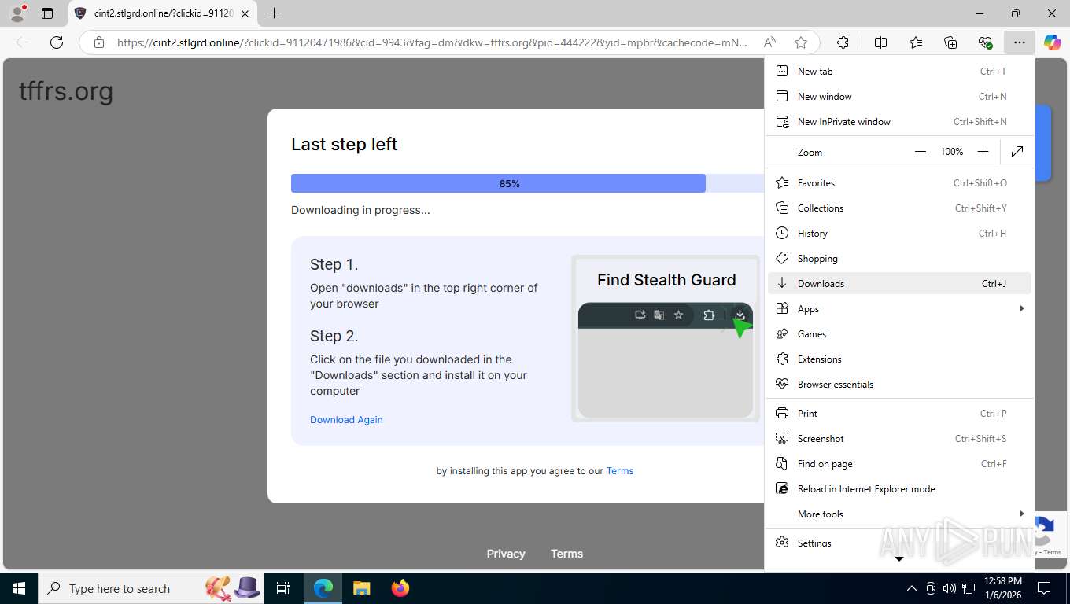Click the Settings and more ellipsis button
Viewport: 1070px width, 604px height.
(1020, 42)
